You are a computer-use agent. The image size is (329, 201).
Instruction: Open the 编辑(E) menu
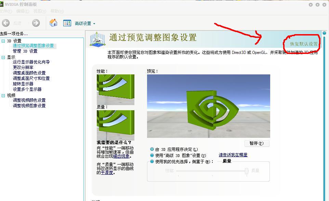pyautogui.click(x=23, y=11)
